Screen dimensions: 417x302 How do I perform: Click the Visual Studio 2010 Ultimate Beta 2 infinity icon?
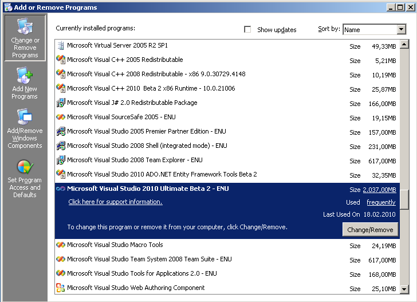tap(61, 189)
